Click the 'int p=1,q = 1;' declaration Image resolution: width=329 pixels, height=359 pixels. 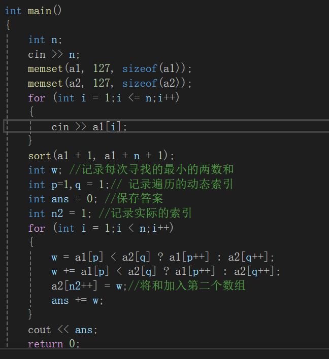(69, 185)
